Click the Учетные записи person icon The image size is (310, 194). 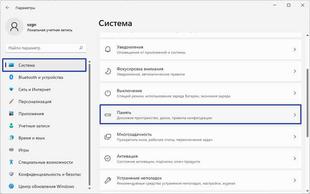[x=11, y=126]
